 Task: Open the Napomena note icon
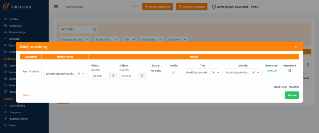click(289, 71)
